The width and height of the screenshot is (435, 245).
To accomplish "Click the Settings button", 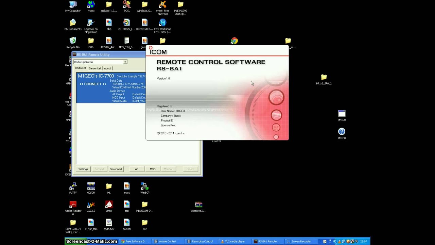I will click(83, 169).
